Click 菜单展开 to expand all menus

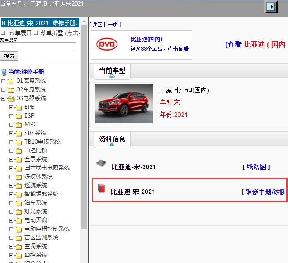tap(20, 33)
